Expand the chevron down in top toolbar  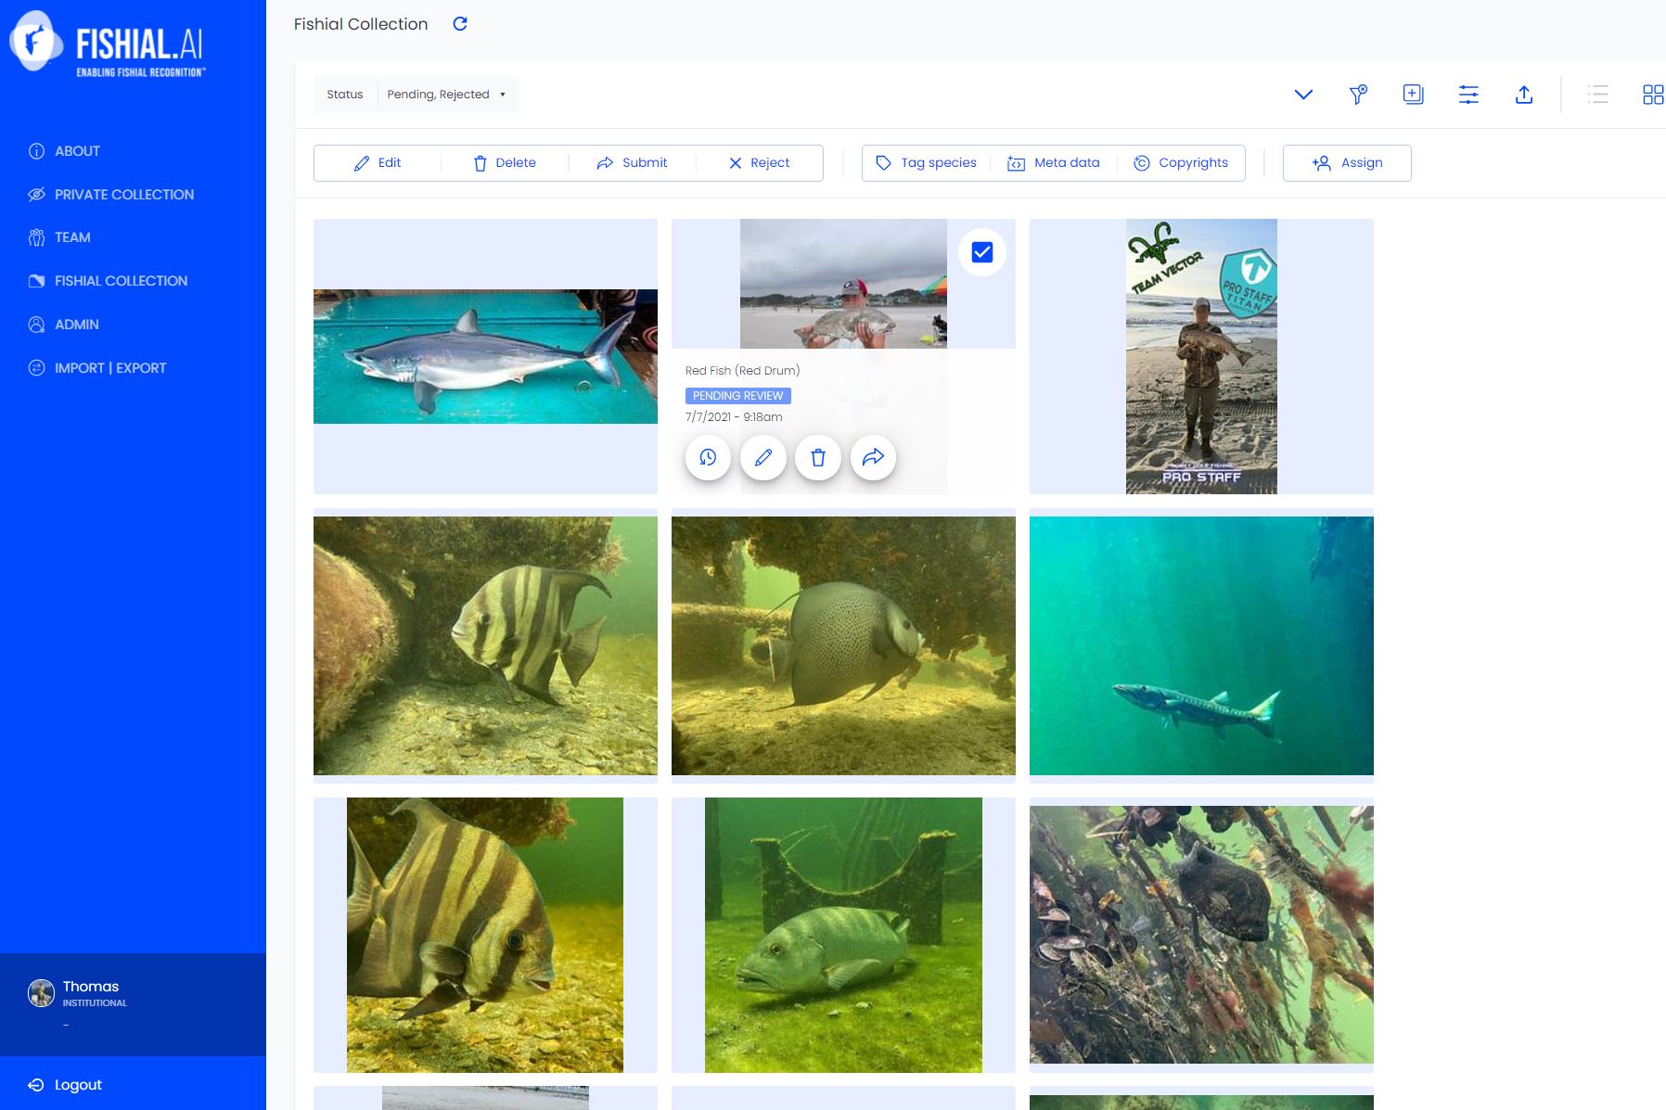pos(1303,95)
